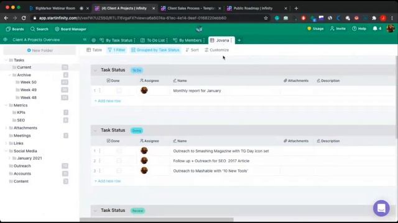Open the Table view selector
The height and width of the screenshot is (223, 398).
click(x=94, y=50)
